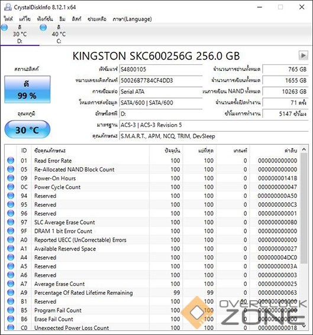Image resolution: width=313 pixels, height=335 pixels.
Task: Click the scroll-up arrow of the attribute list
Action: pos(304,149)
